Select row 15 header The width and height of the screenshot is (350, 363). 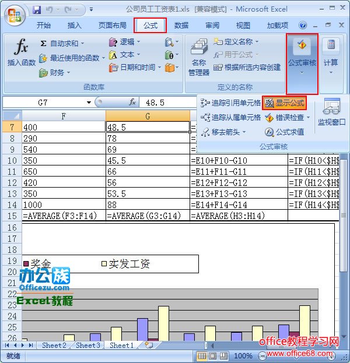(12, 216)
